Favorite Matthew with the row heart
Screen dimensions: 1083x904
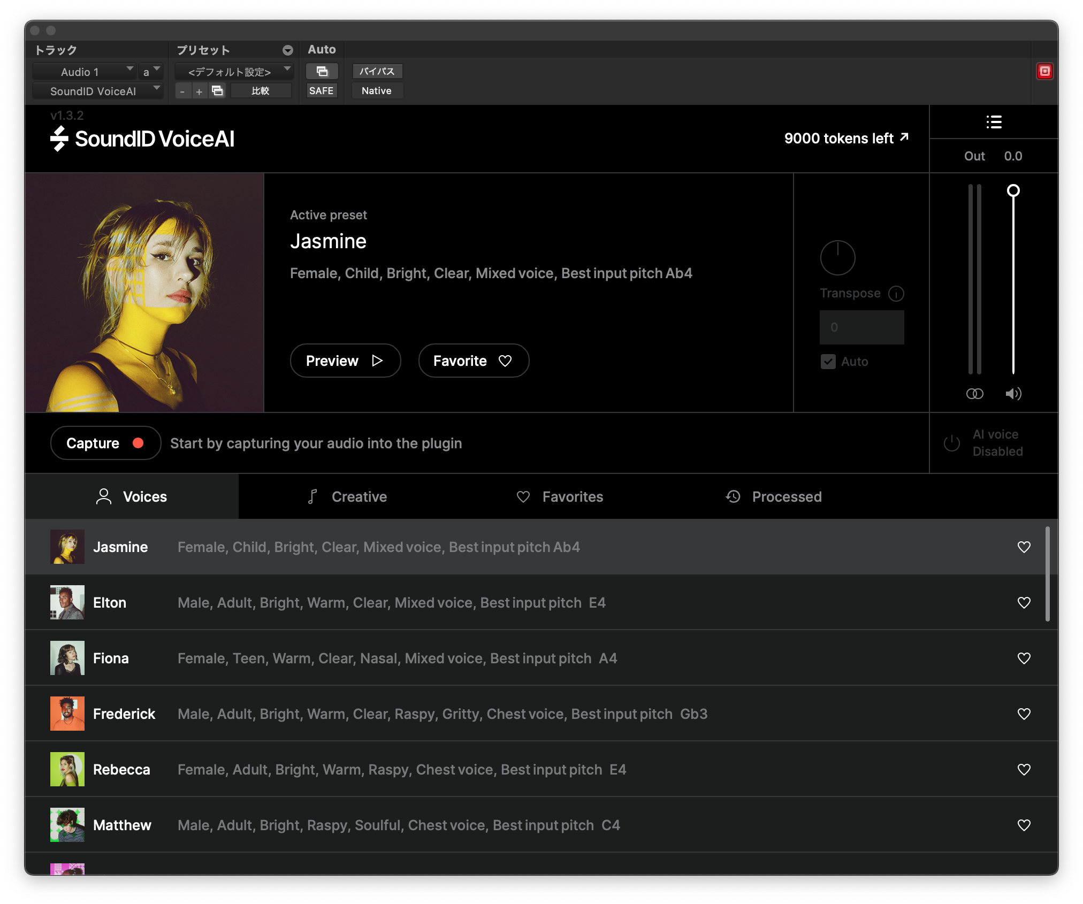pyautogui.click(x=1024, y=825)
